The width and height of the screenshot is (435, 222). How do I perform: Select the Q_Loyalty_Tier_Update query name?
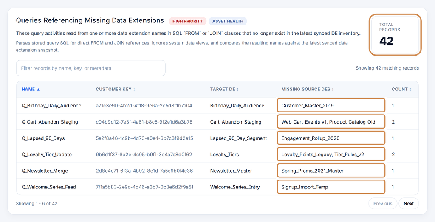(x=47, y=155)
